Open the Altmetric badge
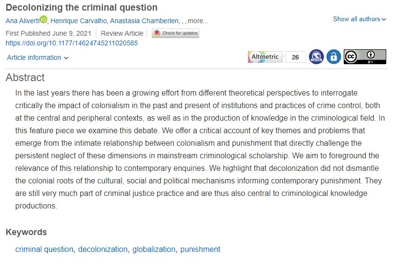The height and width of the screenshot is (264, 394). [265, 57]
